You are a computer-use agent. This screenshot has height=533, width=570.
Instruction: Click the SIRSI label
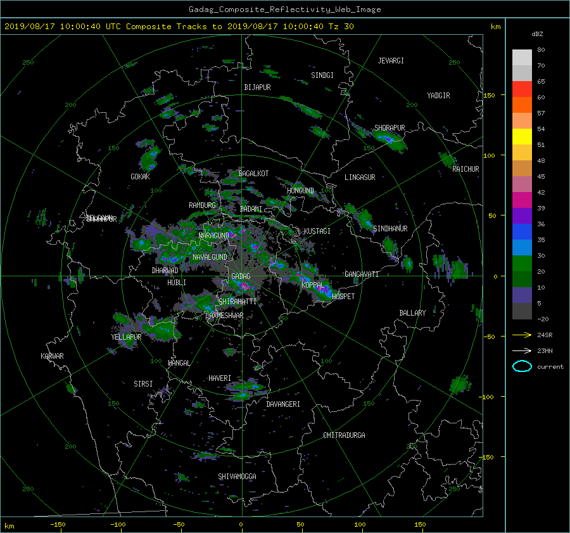pos(143,384)
